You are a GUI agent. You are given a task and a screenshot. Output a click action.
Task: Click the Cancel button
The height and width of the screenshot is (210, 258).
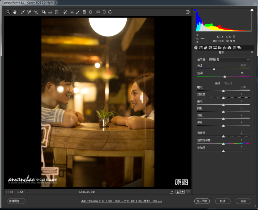223,201
